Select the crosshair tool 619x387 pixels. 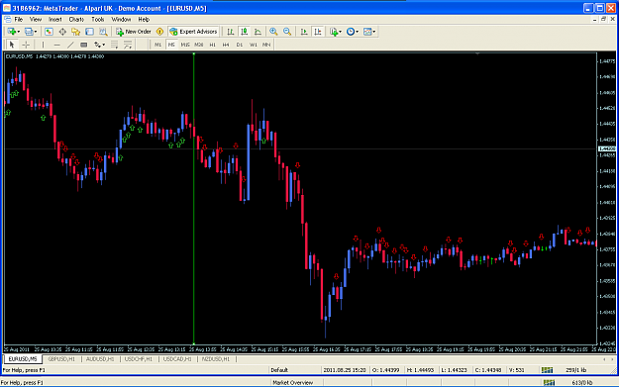(26, 45)
